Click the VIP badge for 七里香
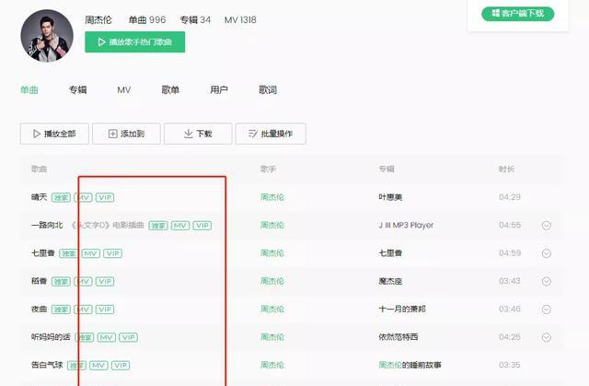Screen dimensions: 589x386 tap(112, 253)
